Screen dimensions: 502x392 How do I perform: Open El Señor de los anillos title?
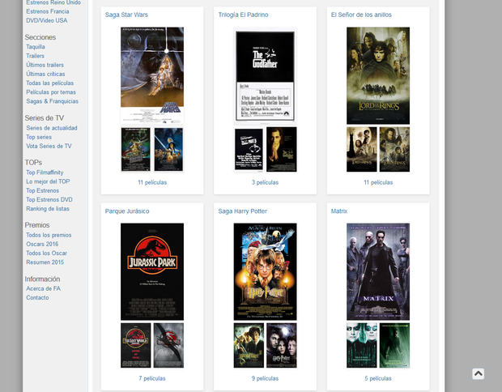(x=361, y=15)
